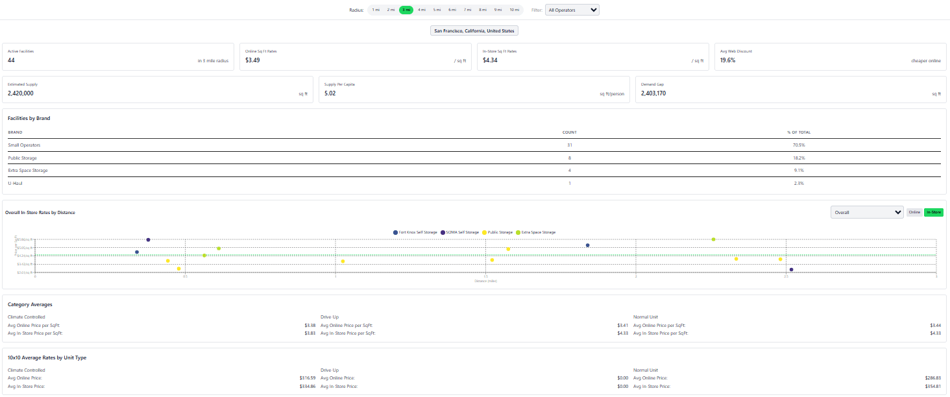Open the Extra Space Storage brand link
The width and height of the screenshot is (950, 397).
[x=29, y=170]
